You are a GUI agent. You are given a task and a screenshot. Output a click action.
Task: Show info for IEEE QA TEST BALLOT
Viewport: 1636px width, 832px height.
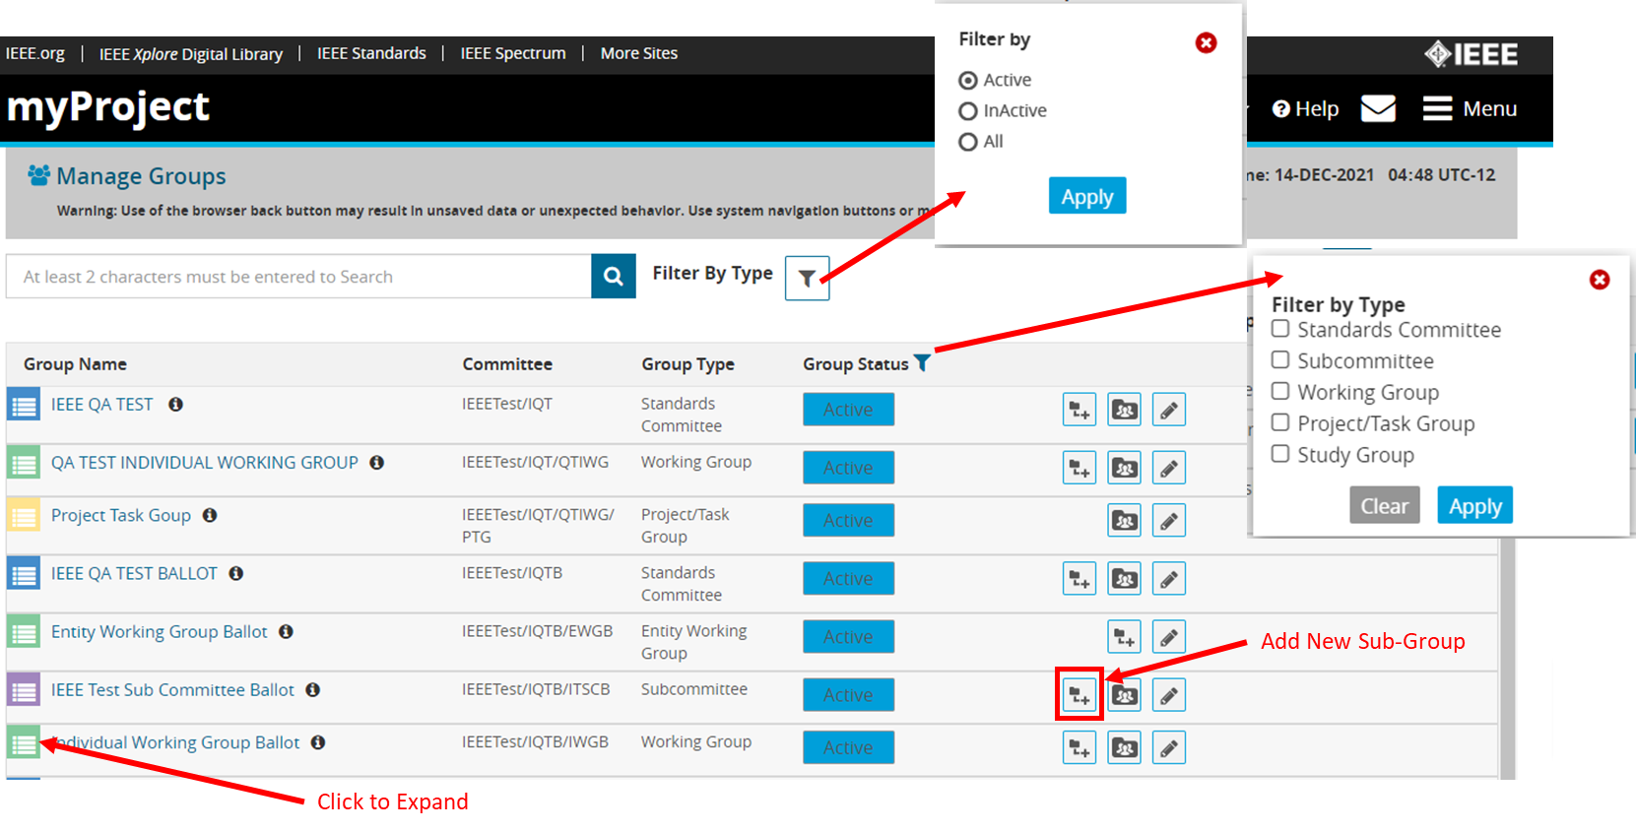tap(236, 573)
